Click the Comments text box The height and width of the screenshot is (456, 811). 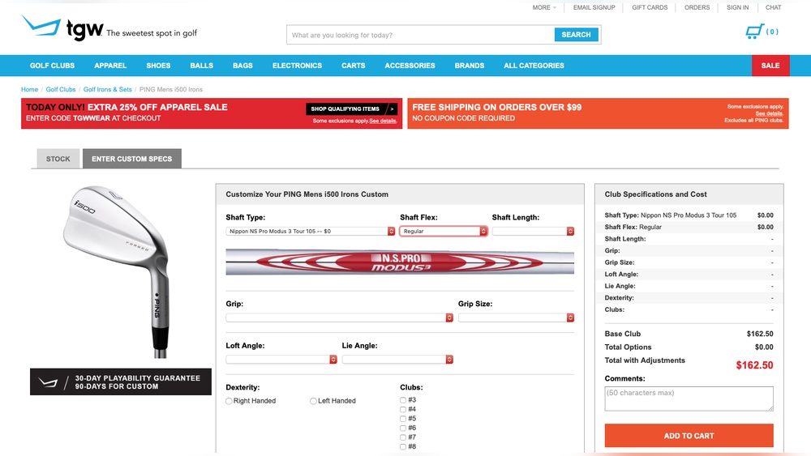pos(689,398)
